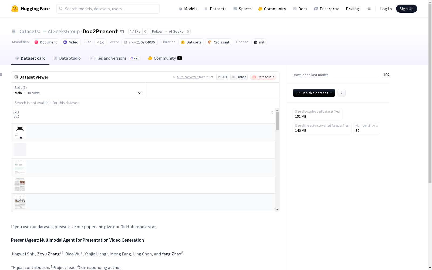
Task: Click the xet badge
Action: tap(134, 58)
